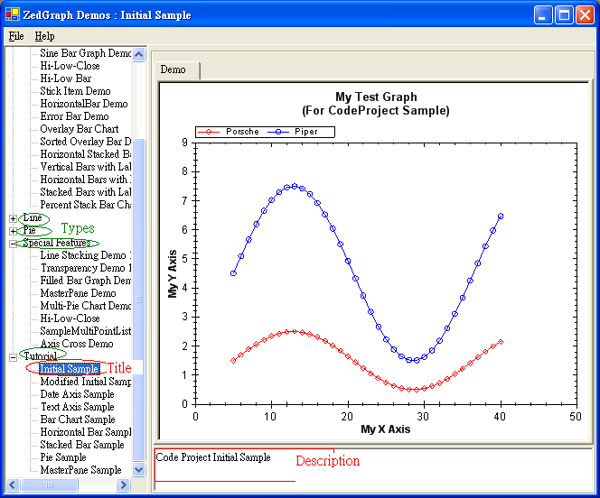Collapse the Tutorial tree node
The image size is (600, 498).
[13, 357]
